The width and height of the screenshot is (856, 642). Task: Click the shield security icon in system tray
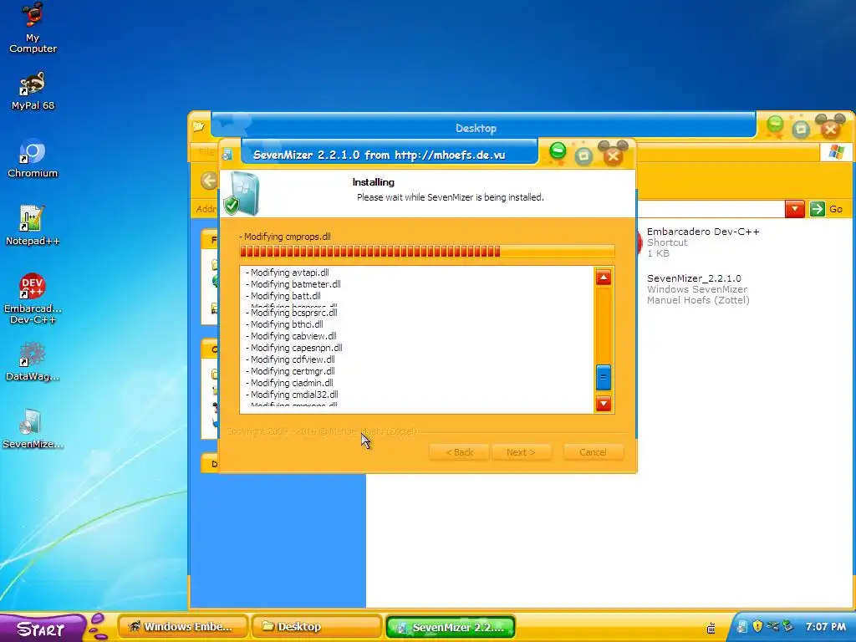tap(757, 626)
